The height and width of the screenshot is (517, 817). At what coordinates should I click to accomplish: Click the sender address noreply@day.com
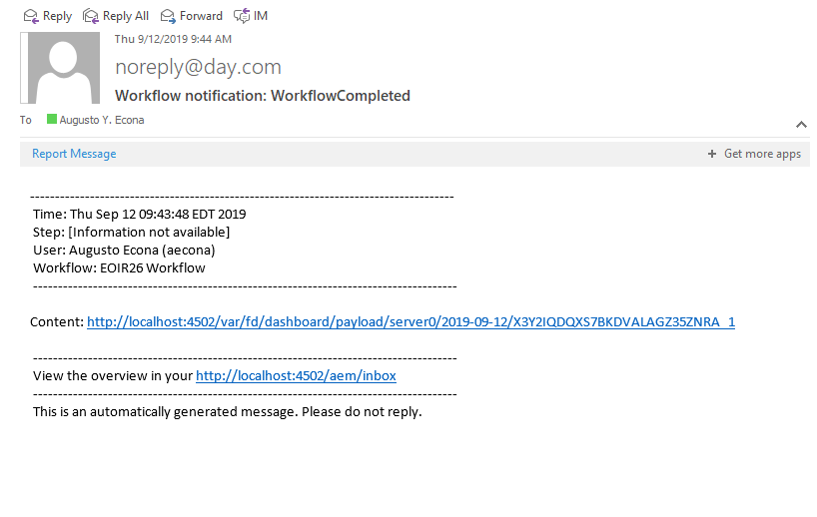(198, 67)
